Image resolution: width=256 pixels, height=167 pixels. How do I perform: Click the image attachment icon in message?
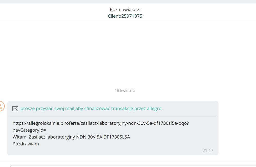15,109
